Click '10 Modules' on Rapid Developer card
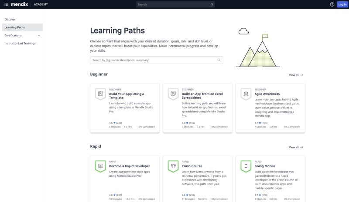 coord(116,199)
